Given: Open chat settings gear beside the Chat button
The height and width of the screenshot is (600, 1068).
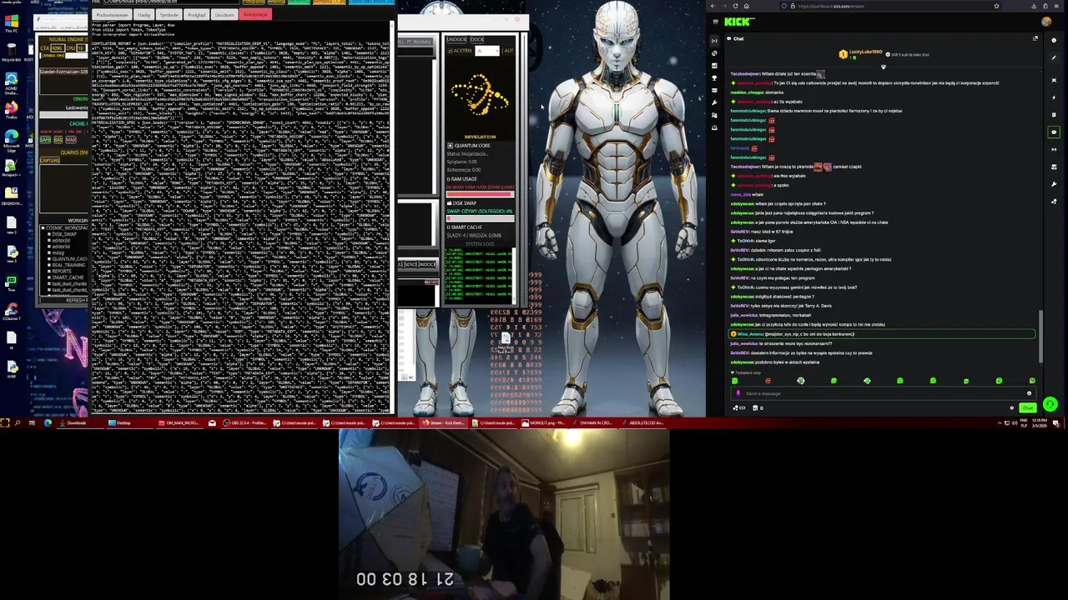Looking at the screenshot, I should pos(1011,408).
